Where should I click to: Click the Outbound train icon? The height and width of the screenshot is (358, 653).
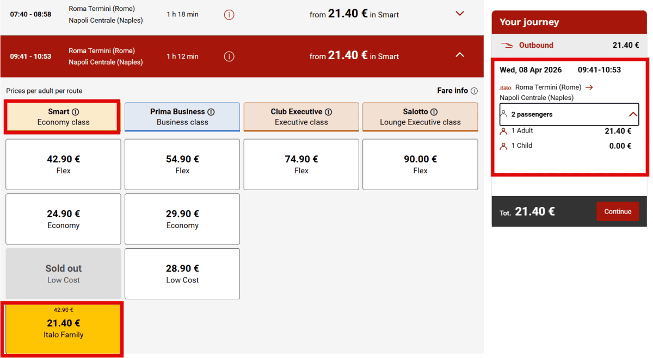(x=507, y=45)
